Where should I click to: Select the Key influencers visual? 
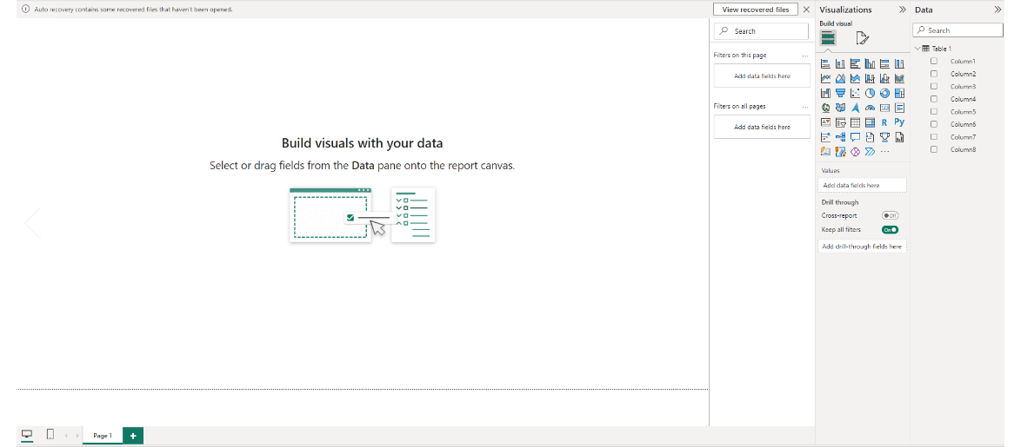pyautogui.click(x=825, y=137)
